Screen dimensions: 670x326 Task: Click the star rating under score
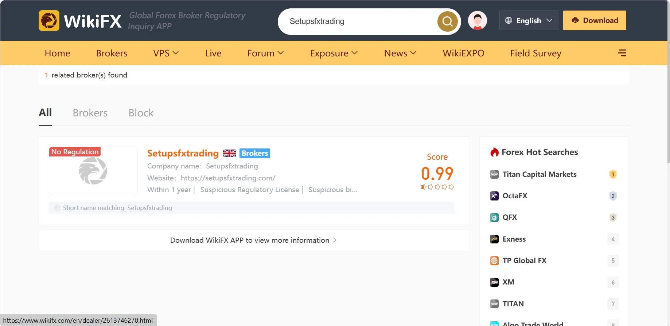pos(437,187)
